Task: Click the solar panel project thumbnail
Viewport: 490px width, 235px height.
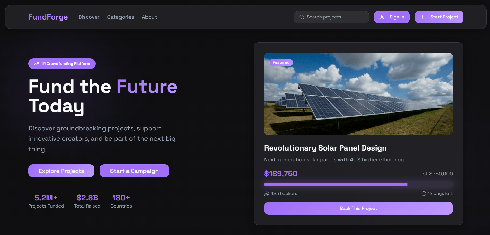Action: [358, 94]
